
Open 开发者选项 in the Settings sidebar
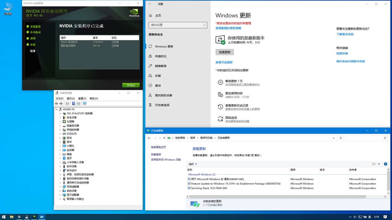pos(178,105)
